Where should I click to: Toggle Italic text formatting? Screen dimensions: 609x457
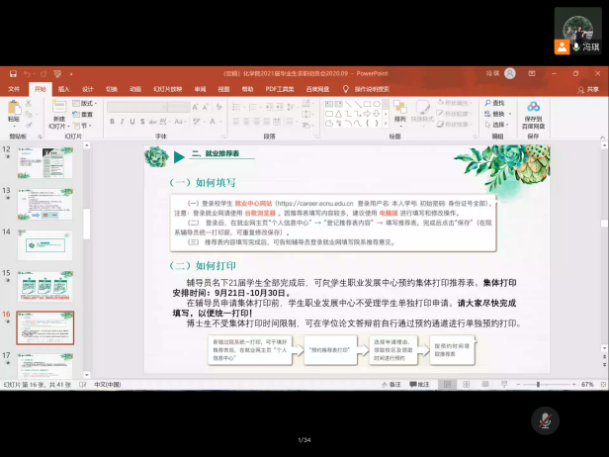(x=123, y=122)
